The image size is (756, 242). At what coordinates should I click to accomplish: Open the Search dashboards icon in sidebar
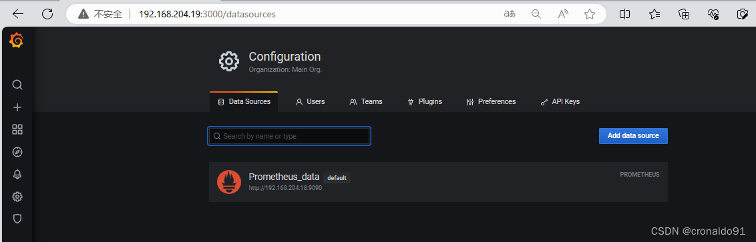tap(17, 85)
